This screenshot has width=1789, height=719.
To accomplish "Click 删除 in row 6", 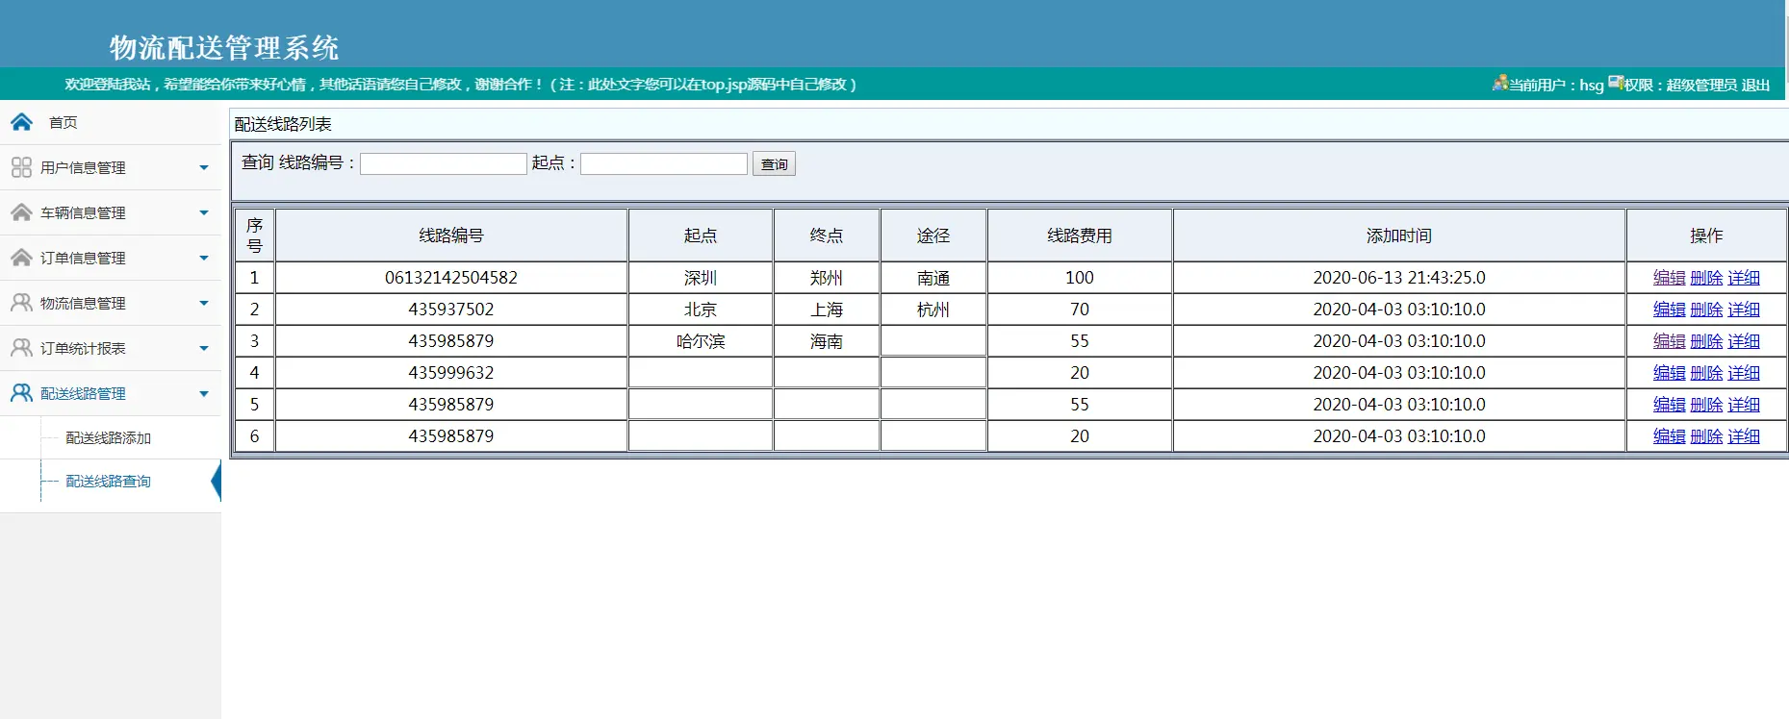I will pos(1706,436).
